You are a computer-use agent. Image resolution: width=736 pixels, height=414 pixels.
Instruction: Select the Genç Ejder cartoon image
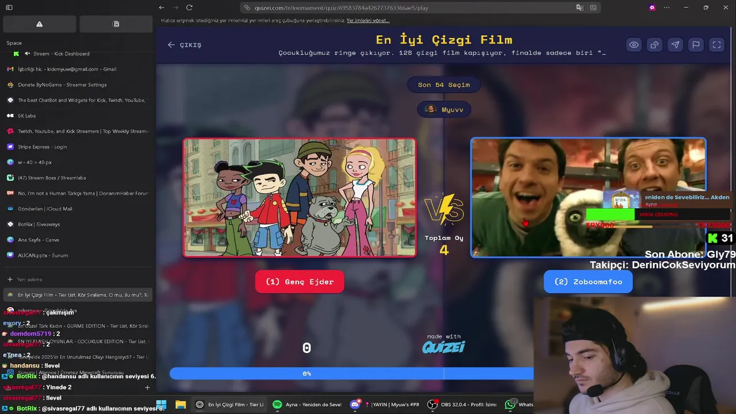300,197
